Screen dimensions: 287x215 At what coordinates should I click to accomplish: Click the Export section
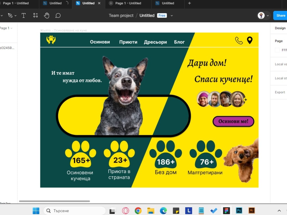click(x=279, y=92)
